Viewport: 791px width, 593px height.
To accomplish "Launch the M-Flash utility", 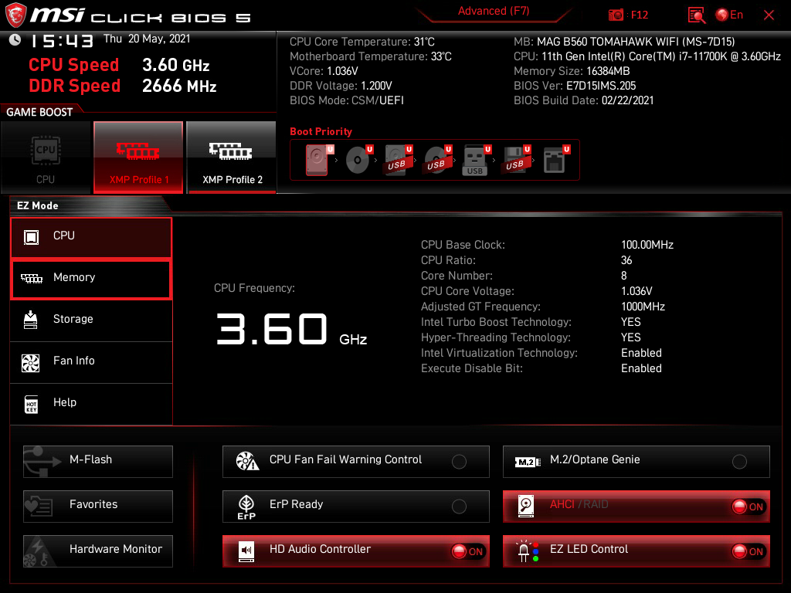I will point(98,462).
